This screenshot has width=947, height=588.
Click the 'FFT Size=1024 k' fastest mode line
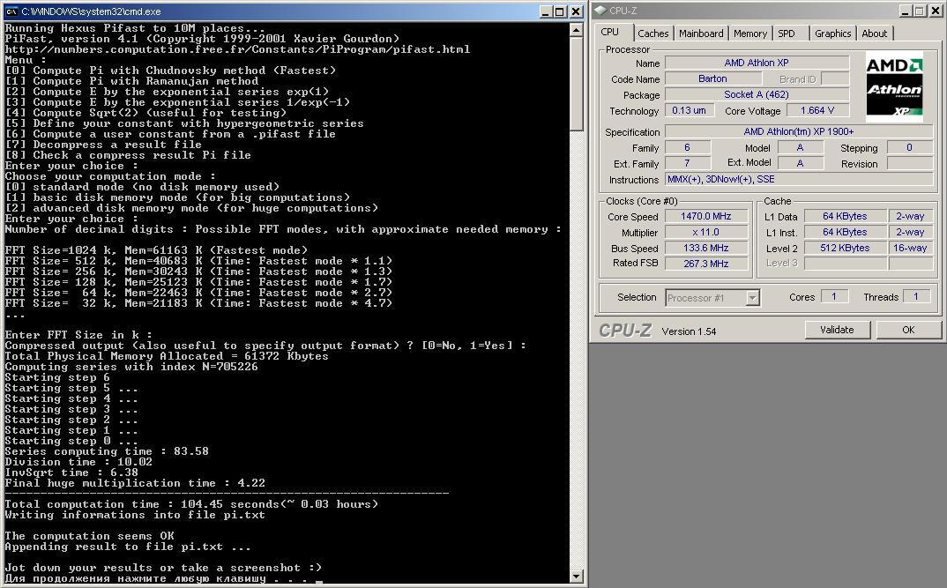156,250
